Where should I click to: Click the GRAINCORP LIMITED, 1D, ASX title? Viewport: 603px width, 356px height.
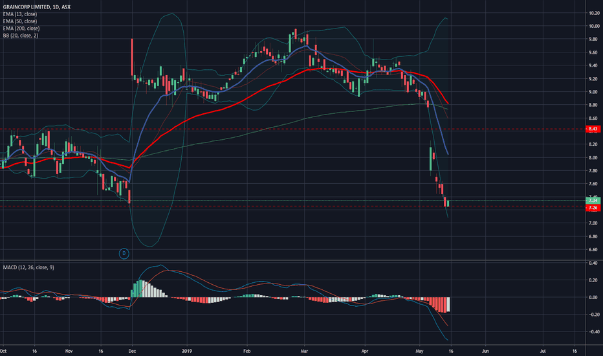click(x=36, y=7)
